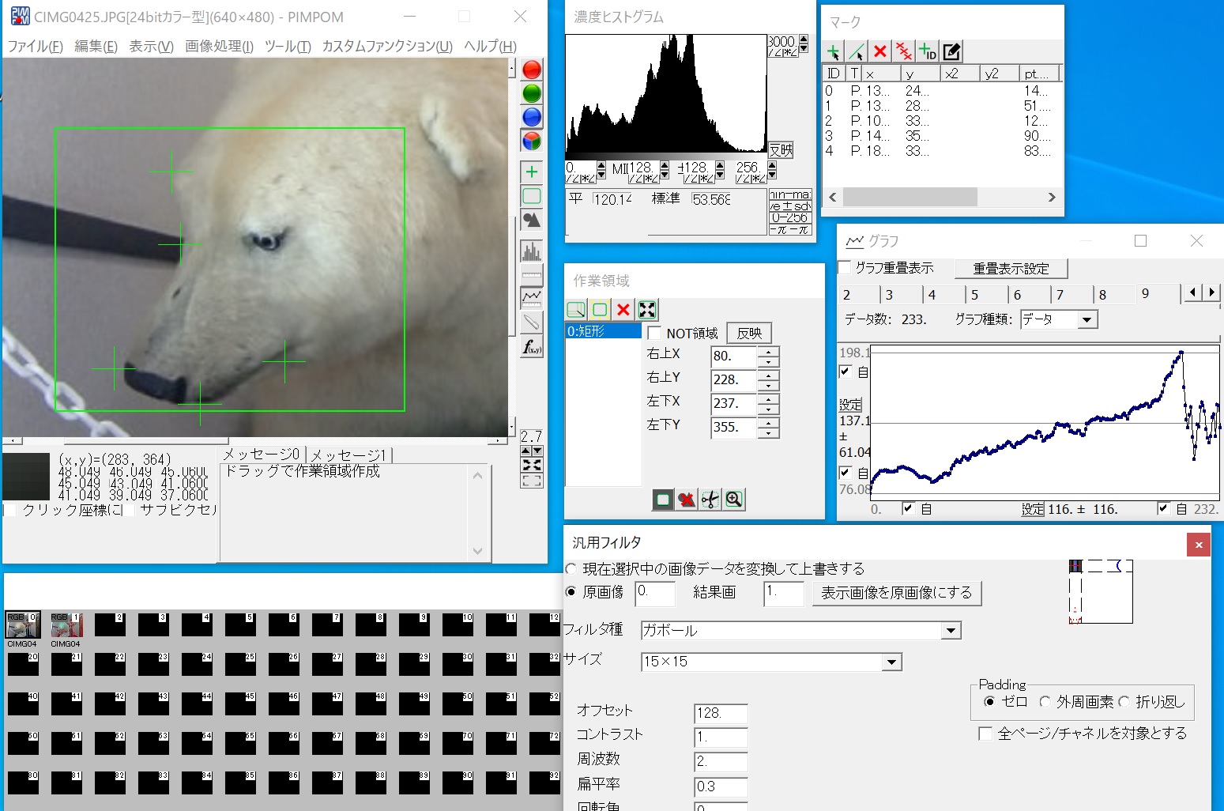Activate the rectangle region tool

531,194
